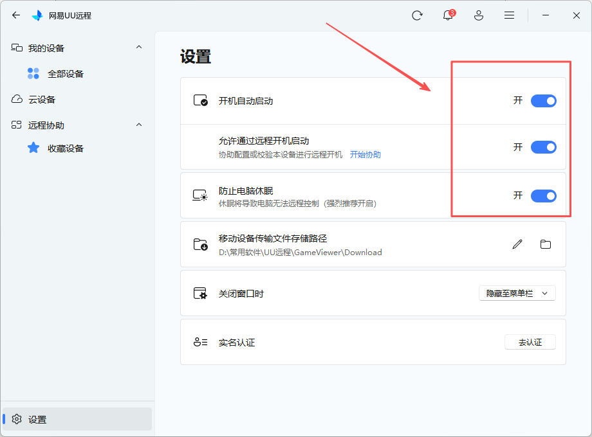Image resolution: width=592 pixels, height=437 pixels.
Task: Click 休眠将导致电脑无法远程控制 description text
Action: pos(297,204)
